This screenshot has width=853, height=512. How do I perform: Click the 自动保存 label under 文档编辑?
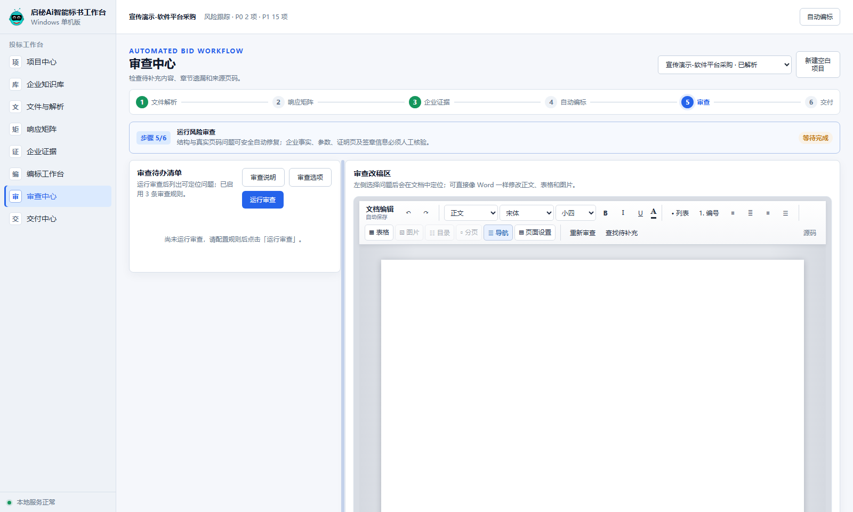point(376,217)
